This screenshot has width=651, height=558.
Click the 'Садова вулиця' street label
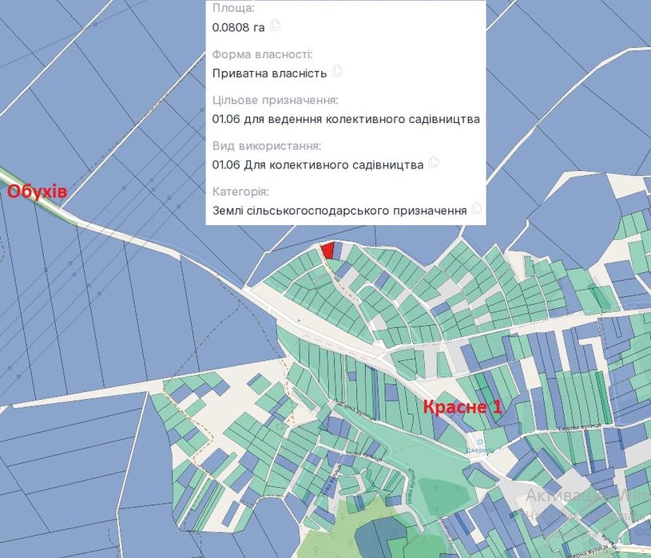pyautogui.click(x=580, y=426)
